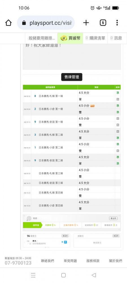Open 買噱幣 tab
The height and width of the screenshot is (283, 127).
point(70,38)
